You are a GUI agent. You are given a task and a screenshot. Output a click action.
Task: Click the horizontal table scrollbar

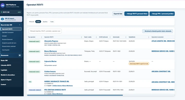tap(75, 95)
